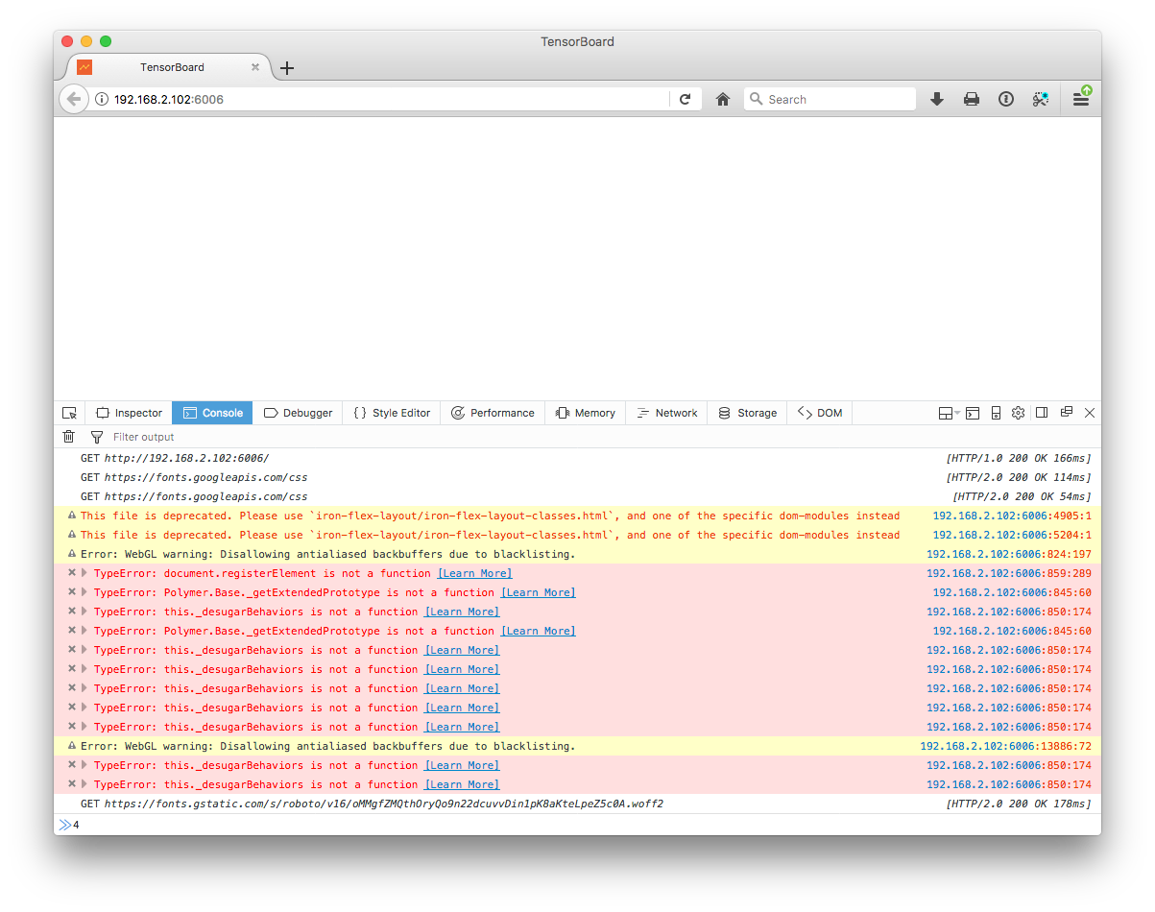
Task: Open DevTools in separate window
Action: tap(1066, 413)
